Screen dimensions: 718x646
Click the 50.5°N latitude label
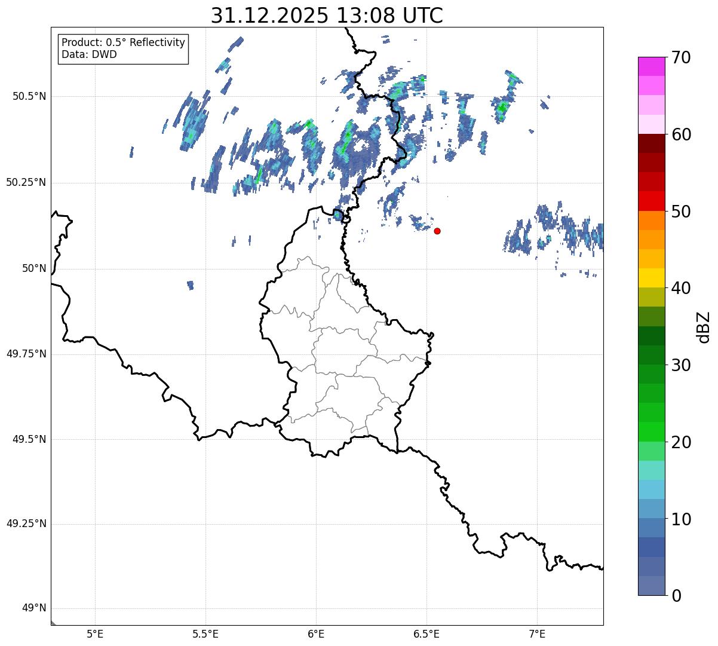click(29, 96)
